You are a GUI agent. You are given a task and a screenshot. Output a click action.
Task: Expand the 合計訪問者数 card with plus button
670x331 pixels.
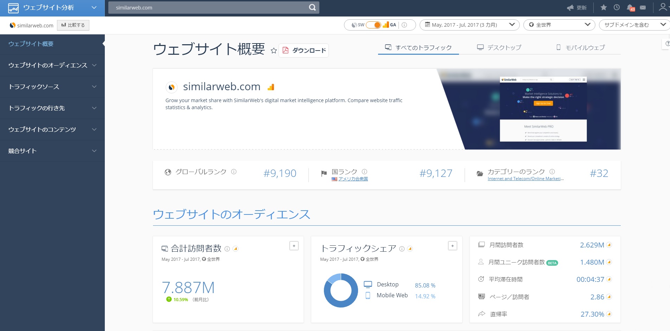pos(294,246)
